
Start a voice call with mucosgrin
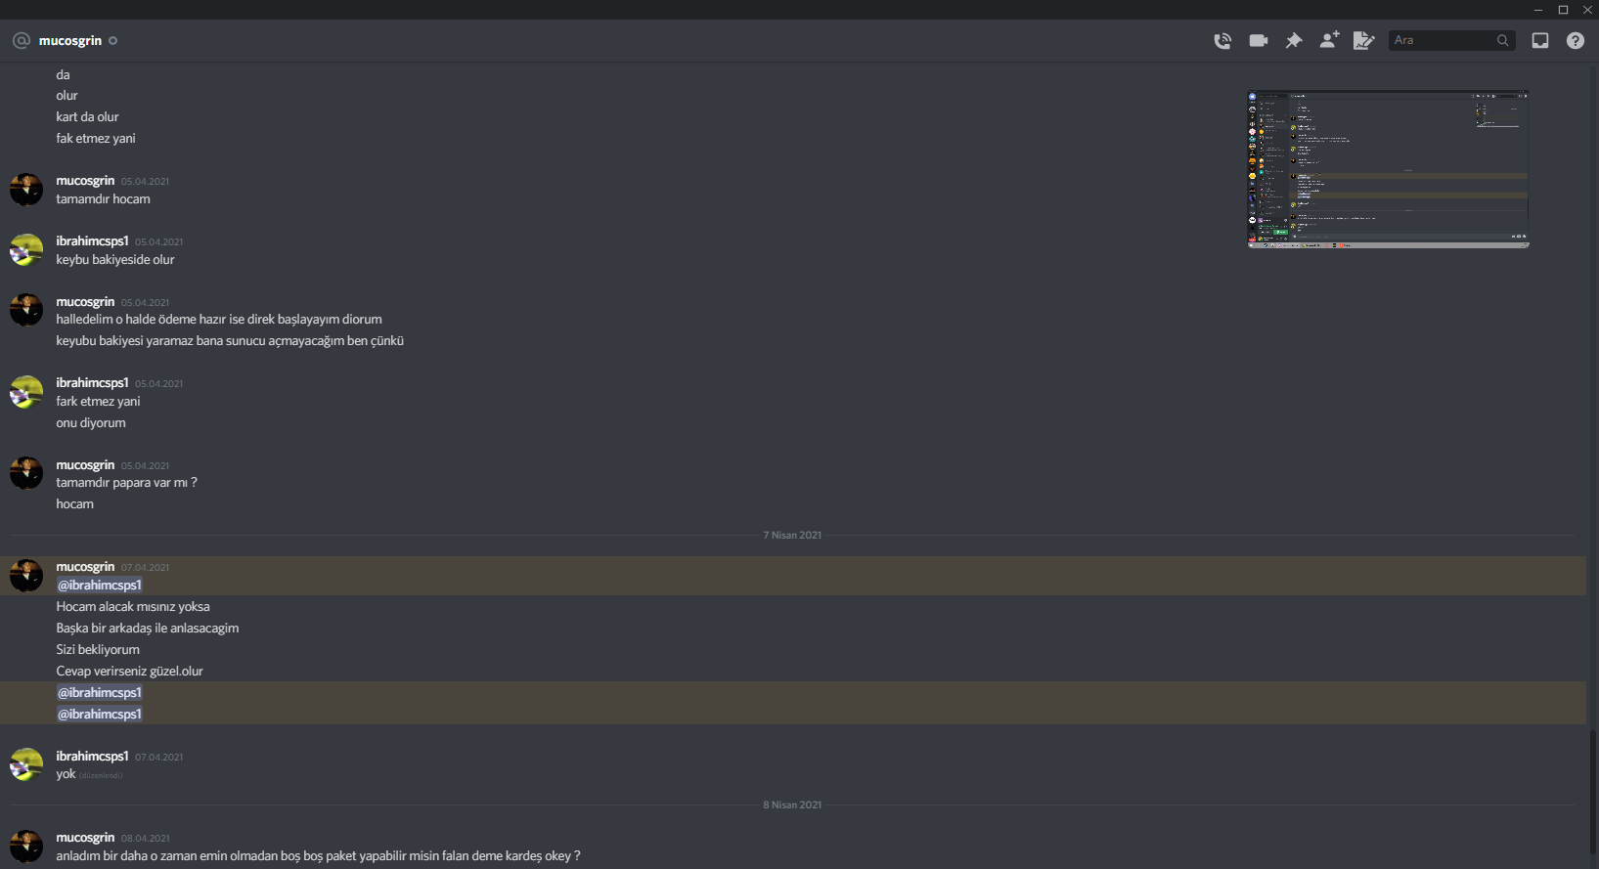coord(1222,40)
